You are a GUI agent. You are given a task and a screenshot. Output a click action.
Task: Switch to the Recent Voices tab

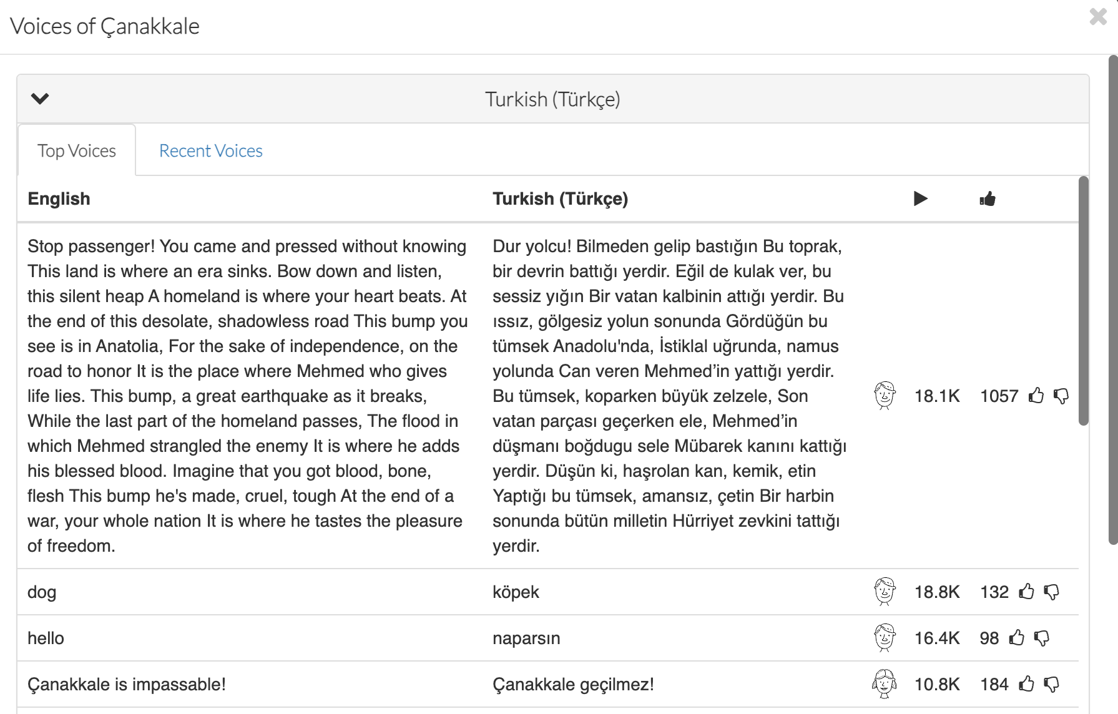[x=211, y=151]
